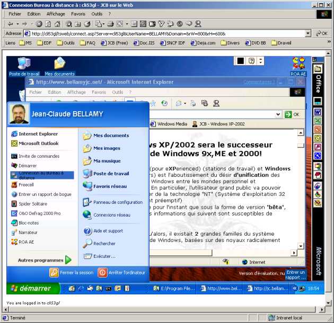
Task: Open Favoris réseau in the start menu
Action: (x=105, y=186)
